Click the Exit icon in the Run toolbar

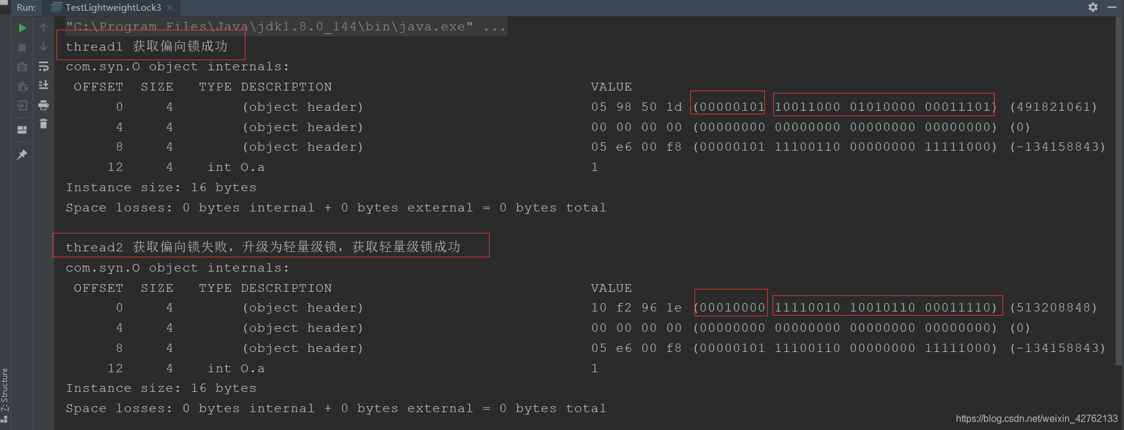click(22, 106)
